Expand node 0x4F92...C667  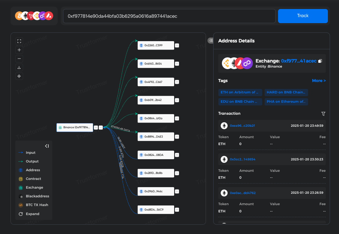pos(177,82)
